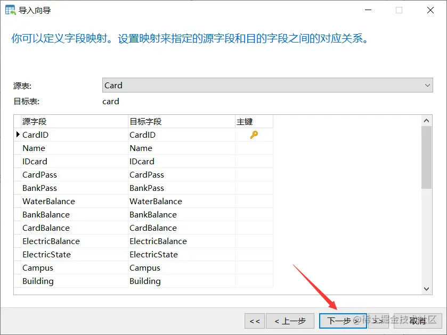Select source field BankBalance cell
Screen dimensions: 447x335
coord(75,215)
